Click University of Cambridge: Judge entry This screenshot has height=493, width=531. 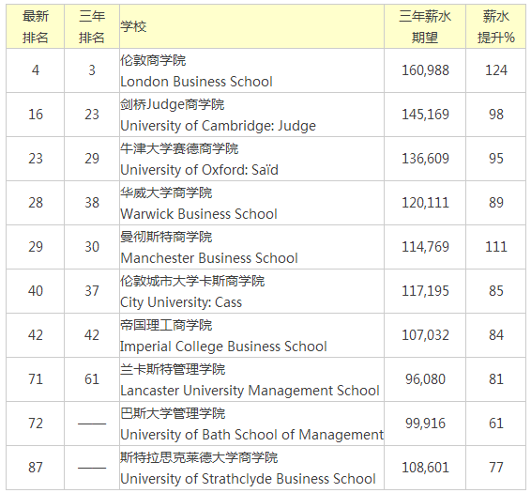click(218, 126)
